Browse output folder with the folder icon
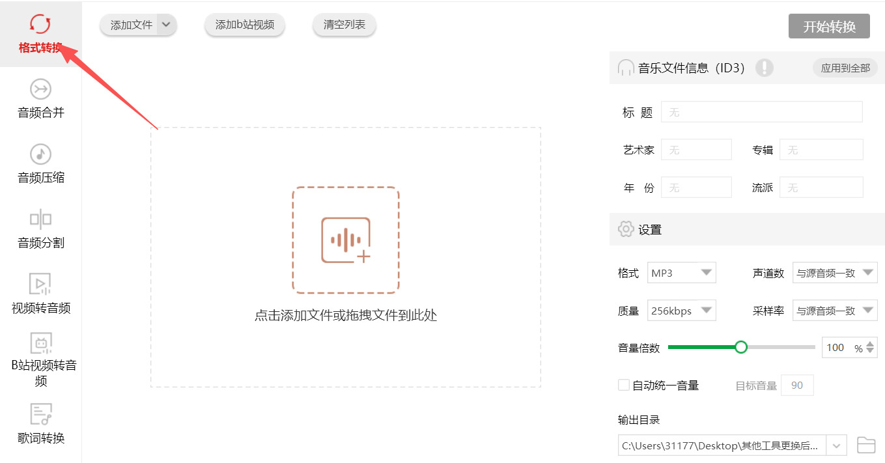This screenshot has height=463, width=885. (866, 445)
